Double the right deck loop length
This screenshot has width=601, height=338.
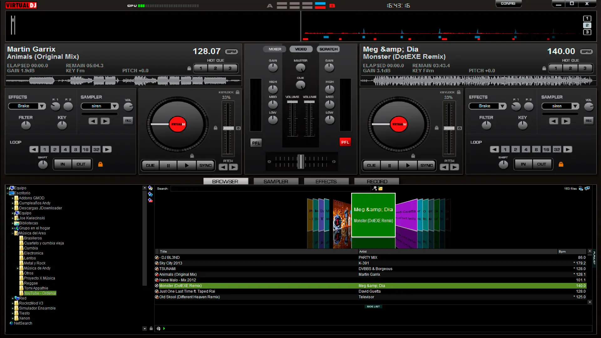(568, 149)
